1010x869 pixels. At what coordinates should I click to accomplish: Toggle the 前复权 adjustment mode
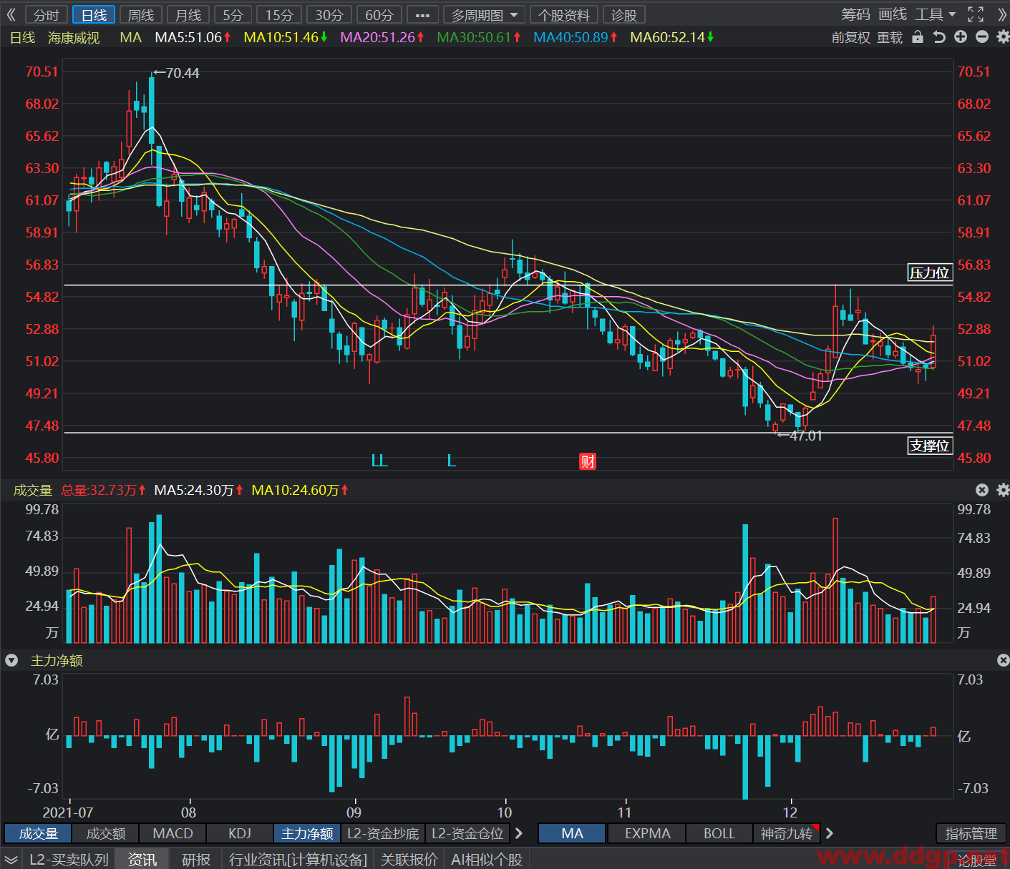[850, 37]
